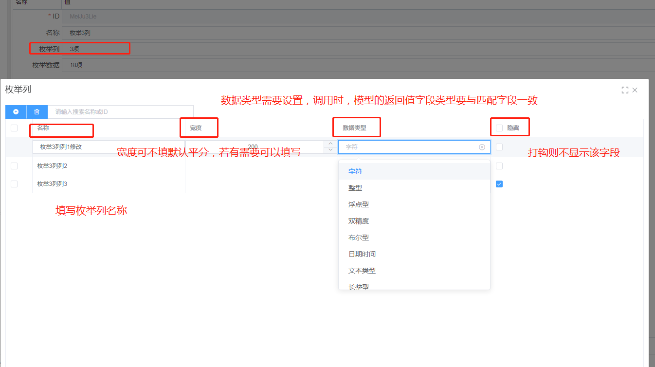
Task: Increase width with the stepper up arrow
Action: click(331, 144)
